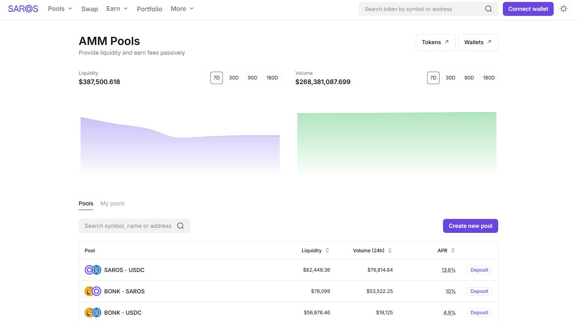Image resolution: width=577 pixels, height=322 pixels.
Task: Click the magnifier icon in token search
Action: [x=488, y=9]
